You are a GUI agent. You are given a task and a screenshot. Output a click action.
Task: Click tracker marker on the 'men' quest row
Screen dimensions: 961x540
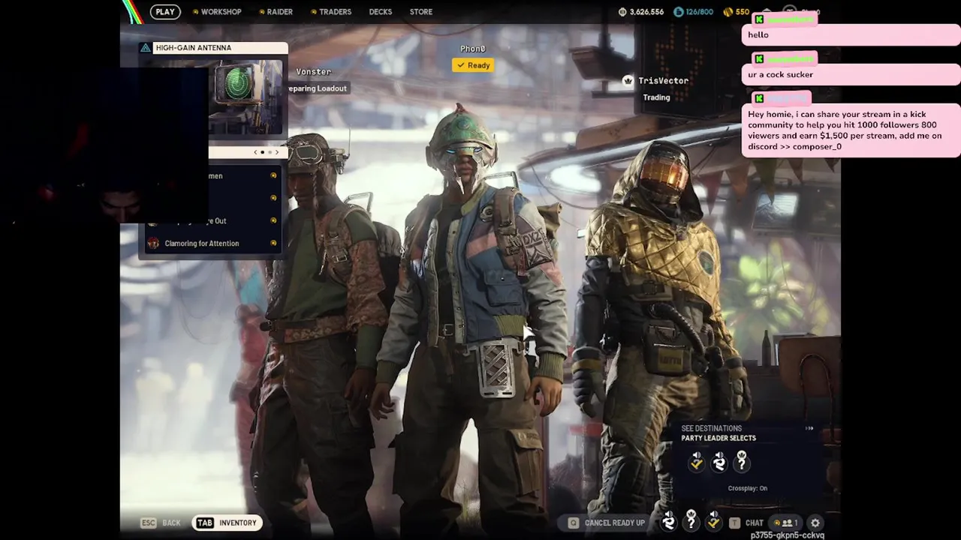273,175
